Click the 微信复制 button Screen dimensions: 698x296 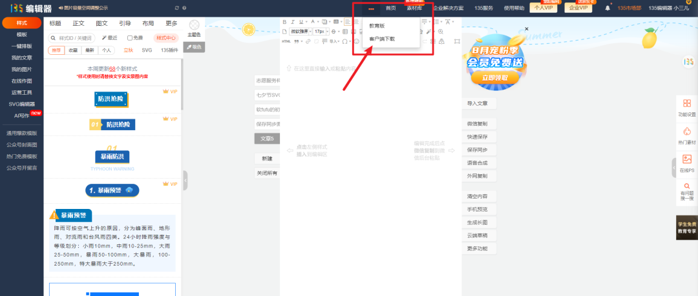(x=478, y=124)
